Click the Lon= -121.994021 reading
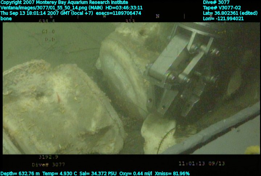Image resolution: width=261 pixels, height=176 pixels. [223, 18]
